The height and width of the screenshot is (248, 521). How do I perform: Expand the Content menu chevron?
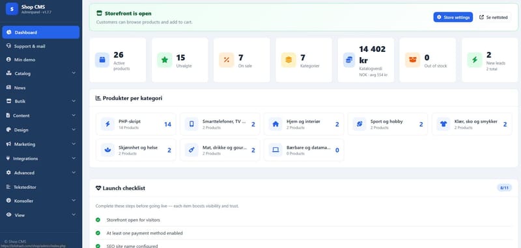tap(74, 115)
